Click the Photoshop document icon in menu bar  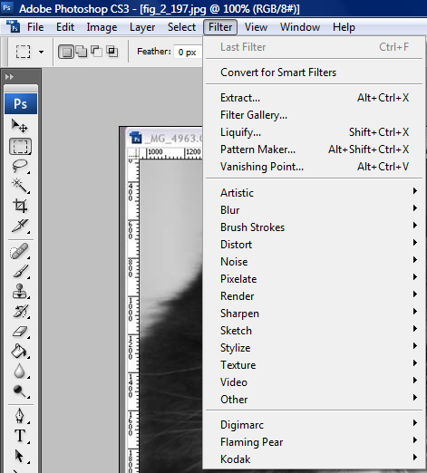pyautogui.click(x=13, y=26)
